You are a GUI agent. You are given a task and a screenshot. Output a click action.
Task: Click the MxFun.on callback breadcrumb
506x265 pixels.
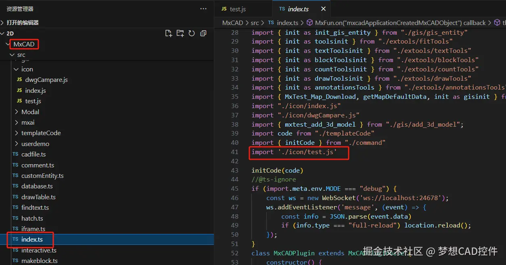pos(401,23)
